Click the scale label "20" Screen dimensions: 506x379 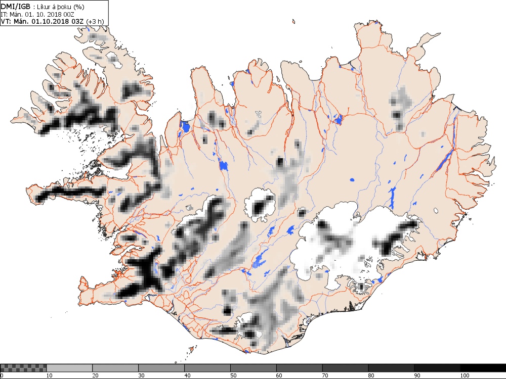[x=96, y=375]
